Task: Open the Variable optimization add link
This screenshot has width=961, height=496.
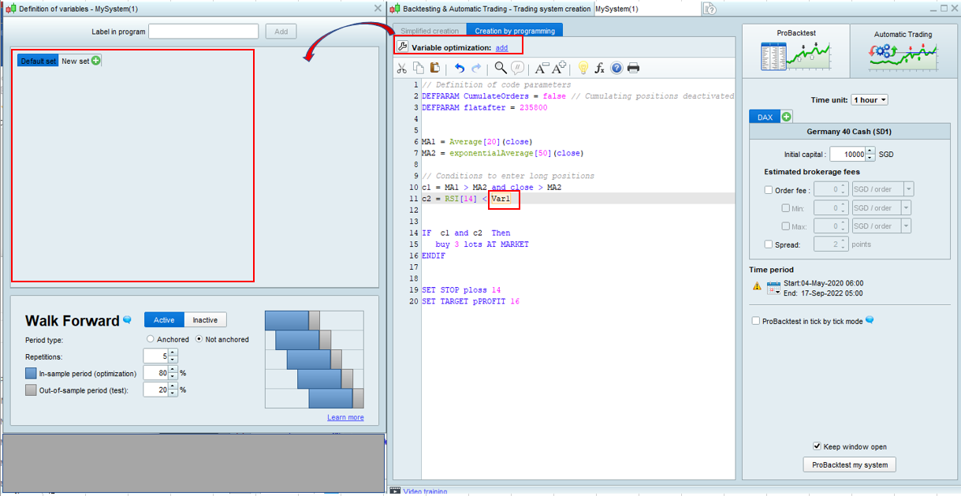Action: (x=503, y=45)
